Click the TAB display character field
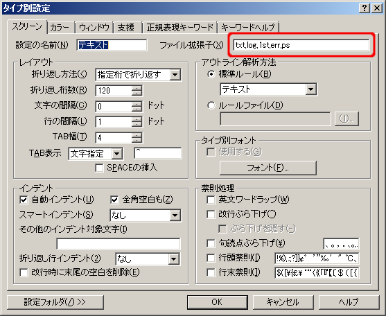The height and width of the screenshot is (316, 386). [x=158, y=153]
